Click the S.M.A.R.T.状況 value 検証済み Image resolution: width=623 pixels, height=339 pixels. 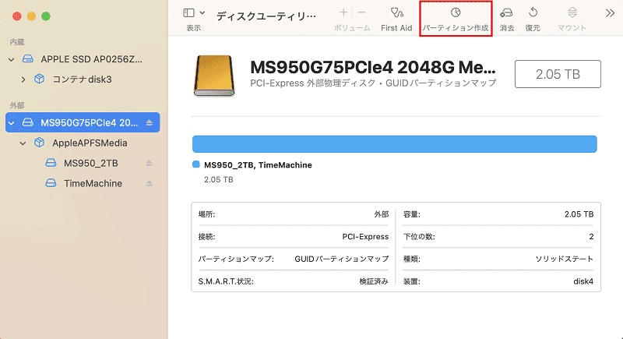pyautogui.click(x=374, y=281)
